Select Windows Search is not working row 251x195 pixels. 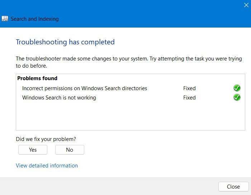click(131, 98)
